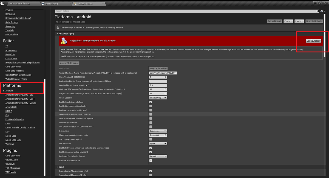Check Disable verify OBB on first start
The height and width of the screenshot is (178, 329).
151,118
